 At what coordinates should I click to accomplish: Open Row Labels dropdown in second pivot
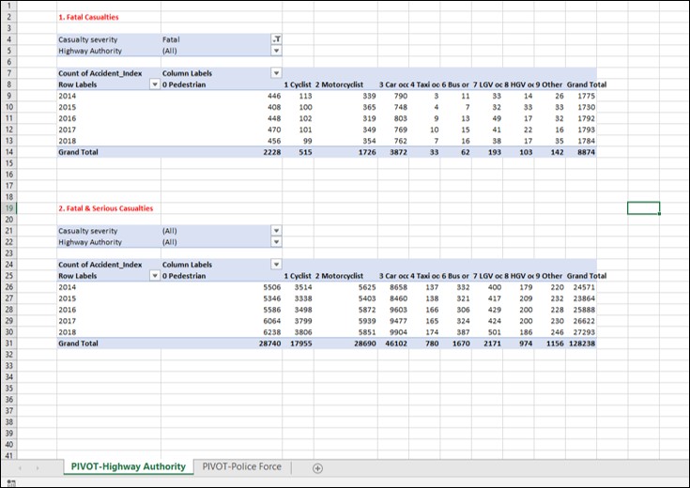click(155, 276)
